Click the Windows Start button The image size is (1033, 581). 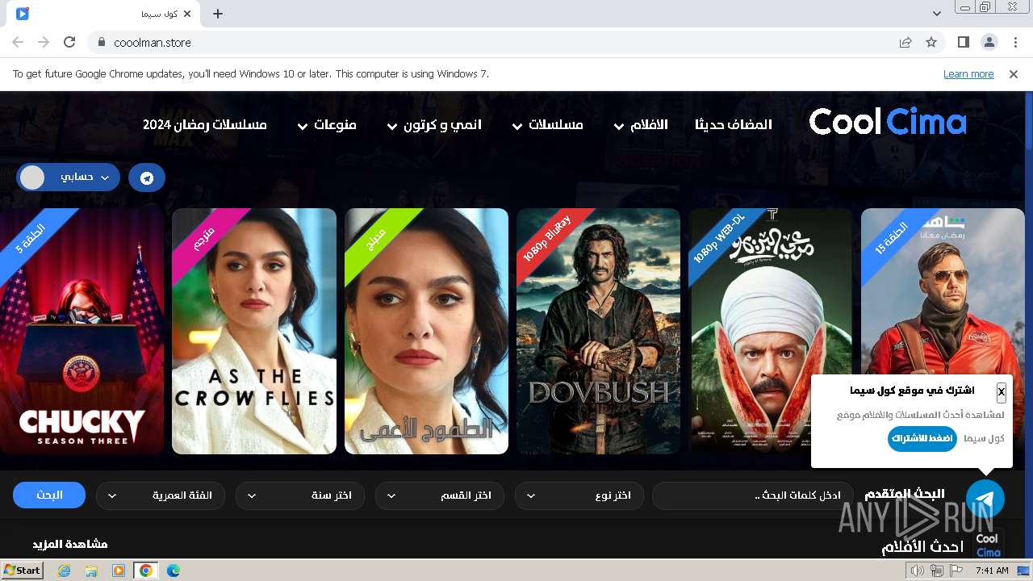[22, 571]
